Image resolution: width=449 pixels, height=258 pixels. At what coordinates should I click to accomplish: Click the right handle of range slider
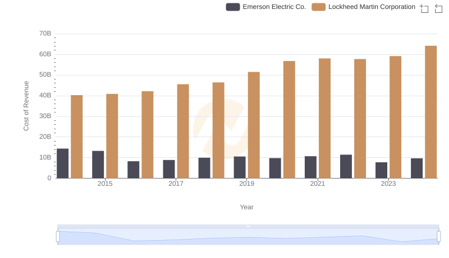click(439, 237)
